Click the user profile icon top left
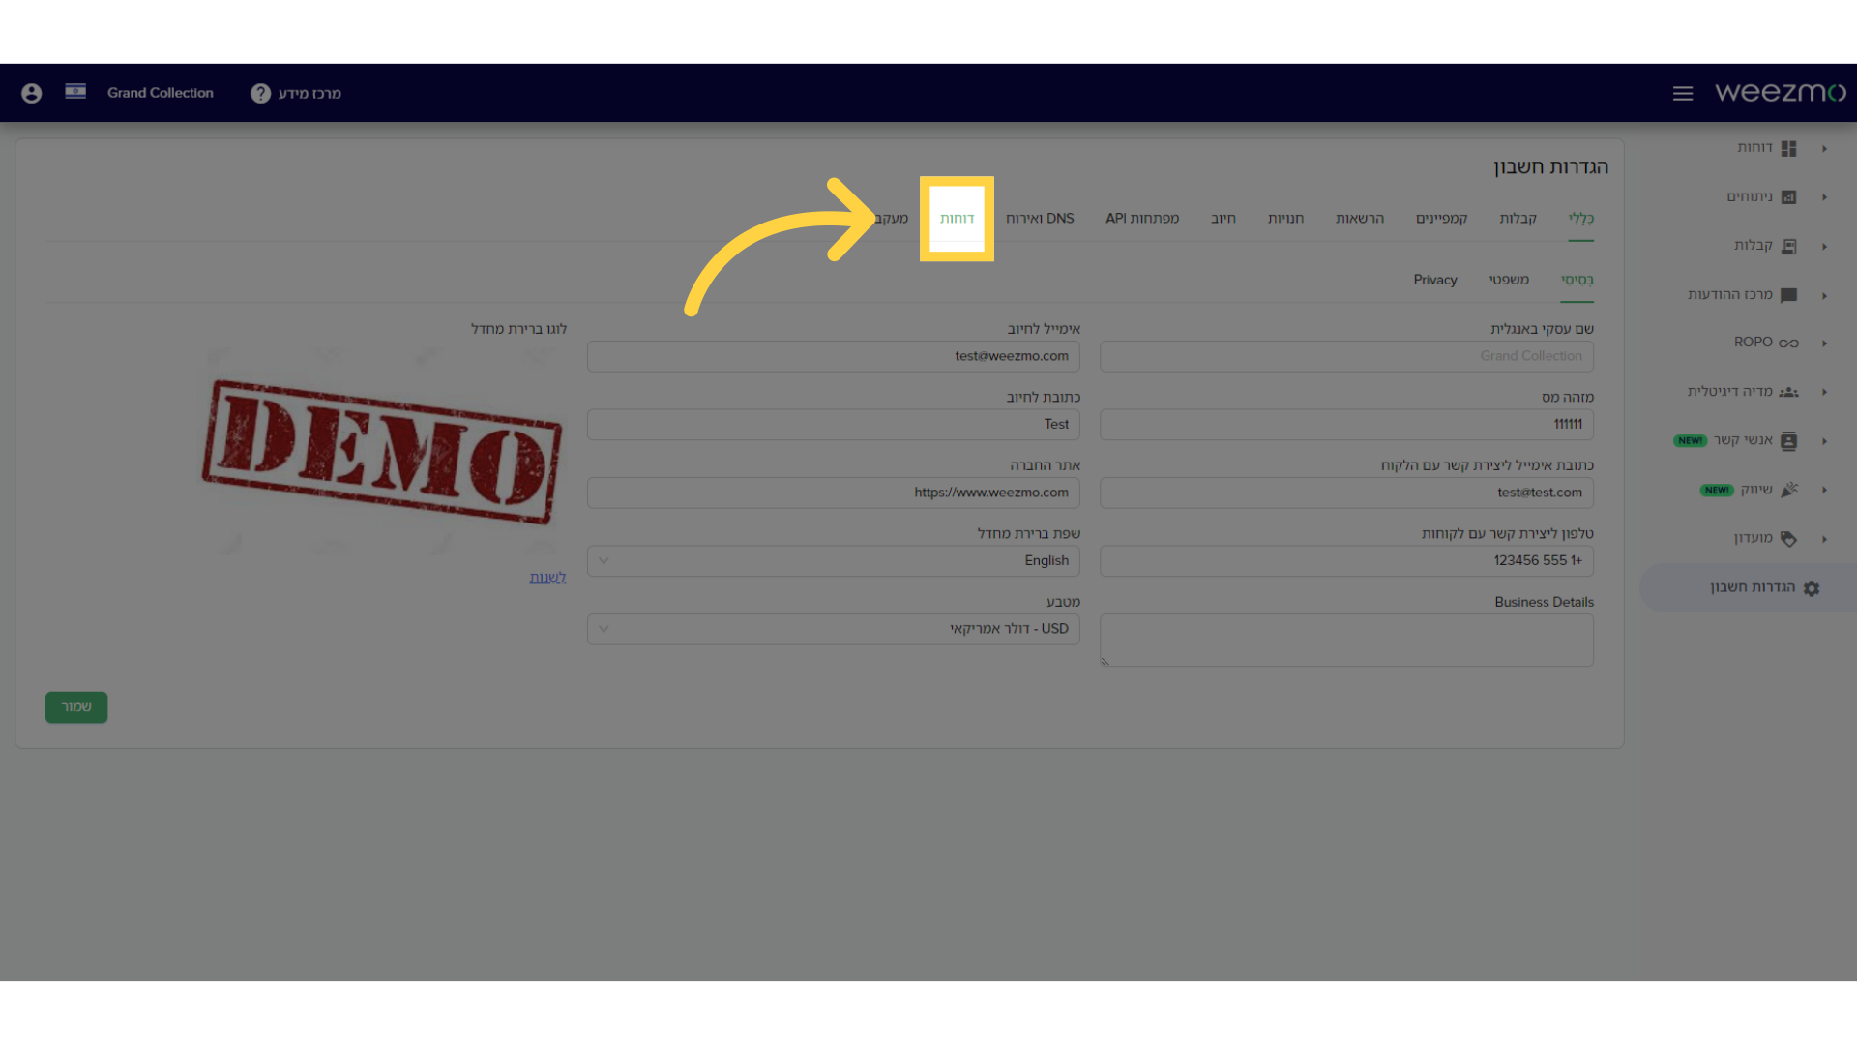Viewport: 1857px width, 1045px height. coord(32,92)
